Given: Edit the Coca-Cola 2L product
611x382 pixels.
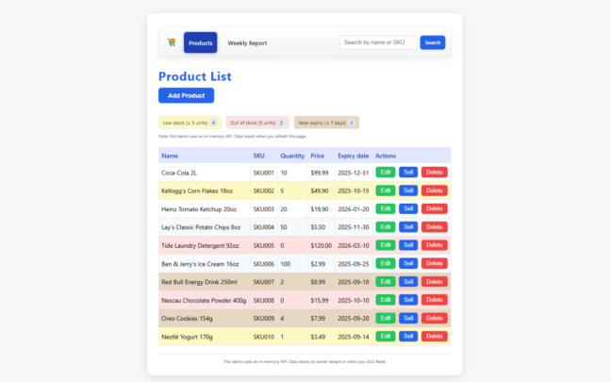Looking at the screenshot, I should pyautogui.click(x=385, y=173).
